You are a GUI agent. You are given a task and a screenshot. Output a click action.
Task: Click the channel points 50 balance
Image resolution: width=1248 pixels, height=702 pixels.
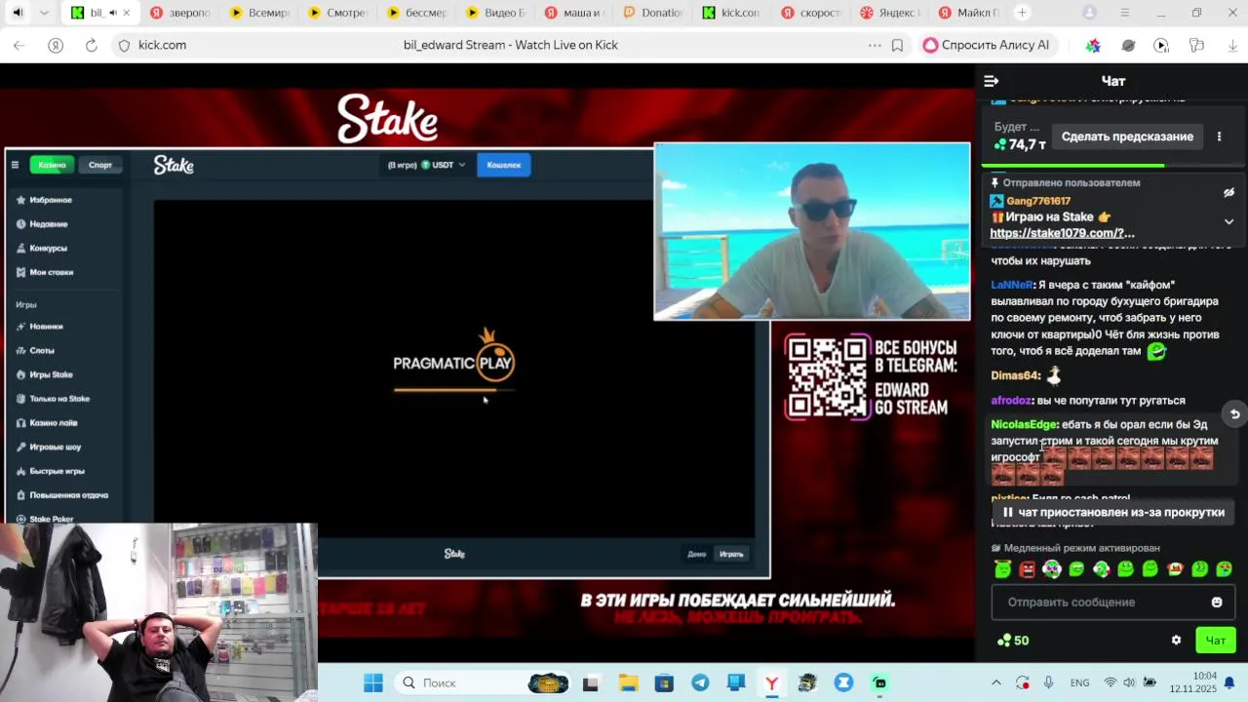(1013, 641)
